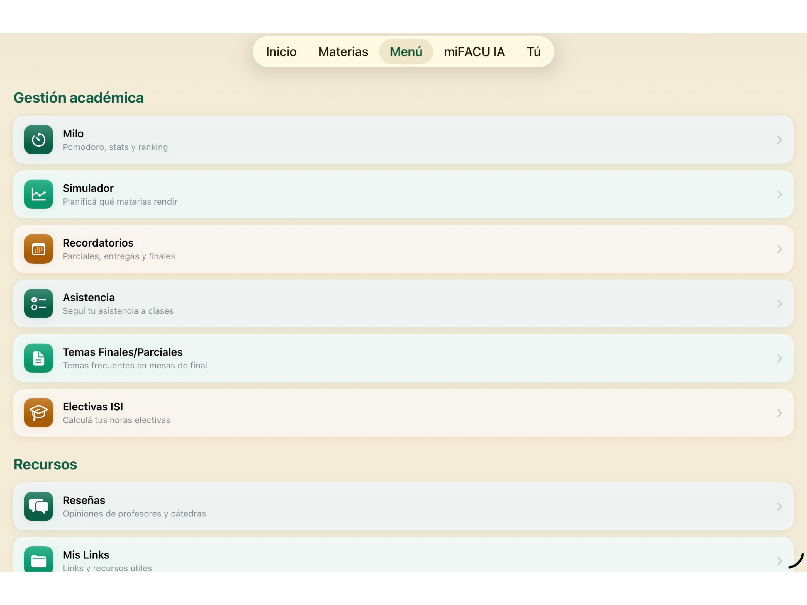This screenshot has height=605, width=807.
Task: Click the Electivas ISI chevron arrow
Action: click(x=779, y=413)
